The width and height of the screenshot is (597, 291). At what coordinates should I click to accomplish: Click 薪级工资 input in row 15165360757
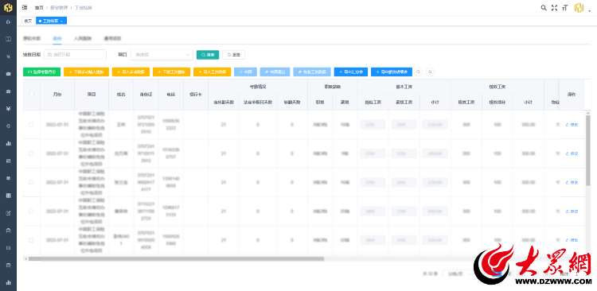(x=404, y=153)
